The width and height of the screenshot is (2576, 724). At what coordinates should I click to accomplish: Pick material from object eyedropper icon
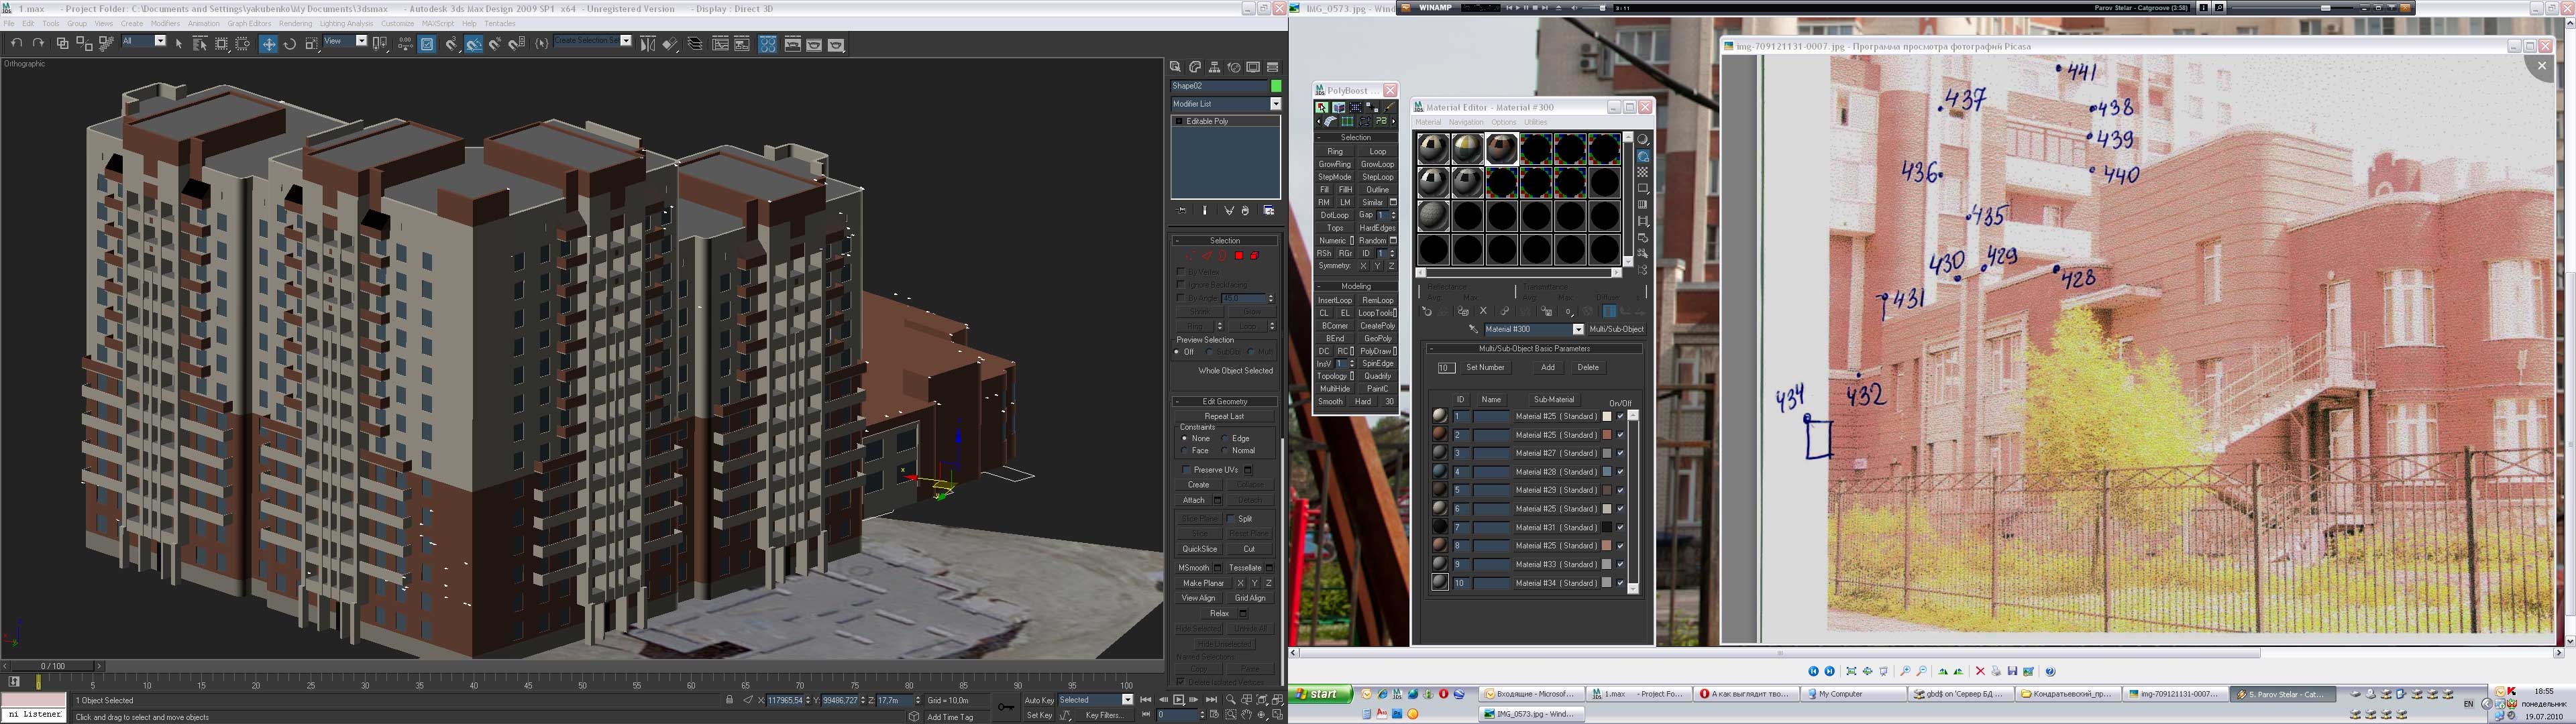pyautogui.click(x=1473, y=329)
